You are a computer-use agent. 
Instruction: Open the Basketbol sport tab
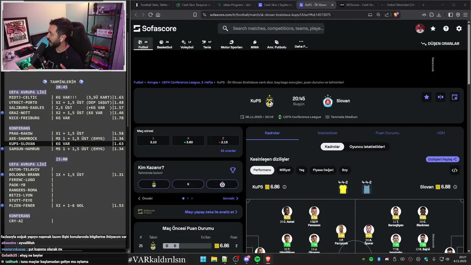click(x=164, y=44)
